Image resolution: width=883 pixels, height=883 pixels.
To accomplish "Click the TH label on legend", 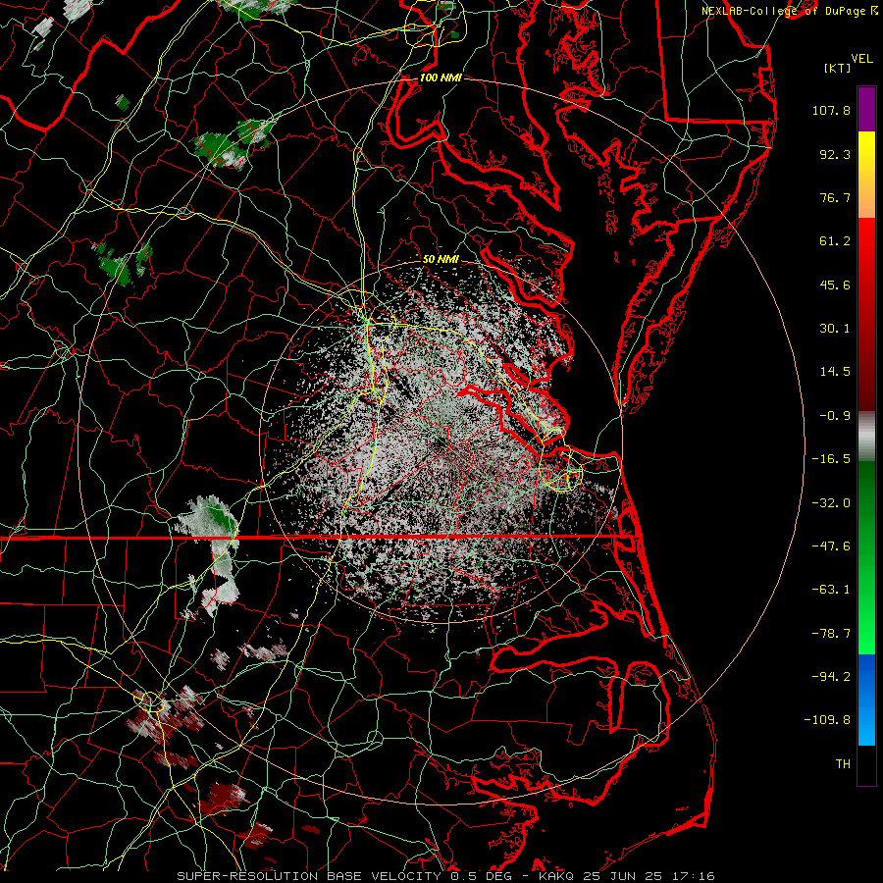I will 843,764.
